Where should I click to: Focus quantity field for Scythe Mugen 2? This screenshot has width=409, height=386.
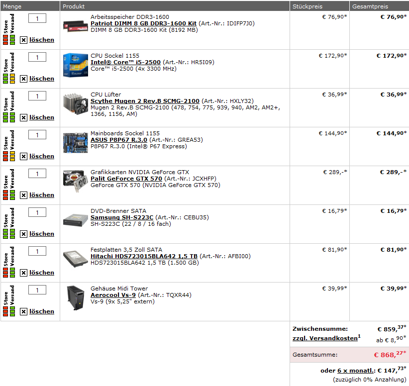click(37, 96)
